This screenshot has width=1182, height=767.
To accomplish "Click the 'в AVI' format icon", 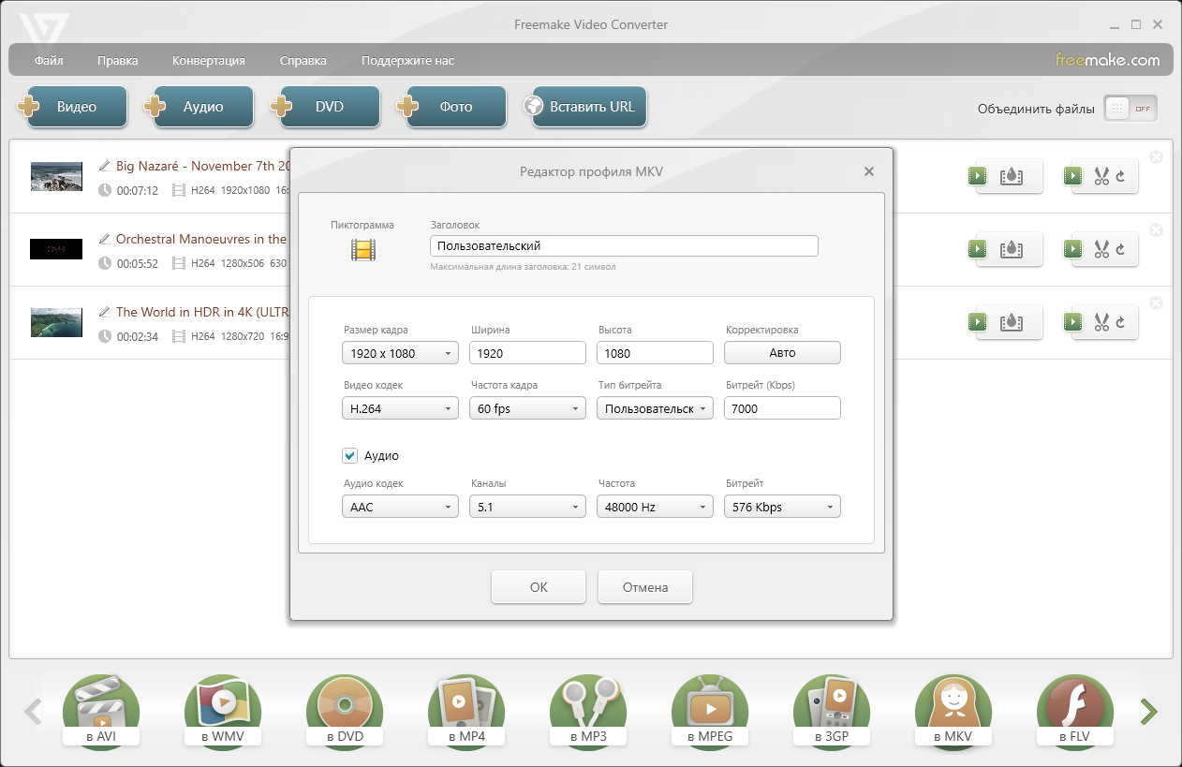I will [100, 710].
